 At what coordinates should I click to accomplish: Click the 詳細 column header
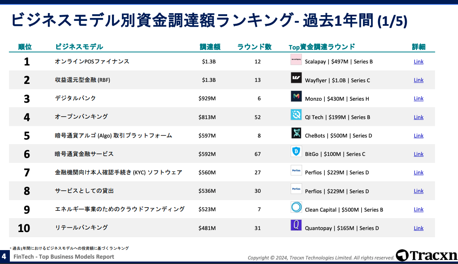(x=419, y=47)
